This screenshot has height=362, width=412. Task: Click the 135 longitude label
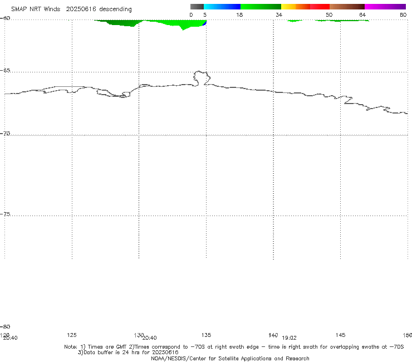pos(206,335)
